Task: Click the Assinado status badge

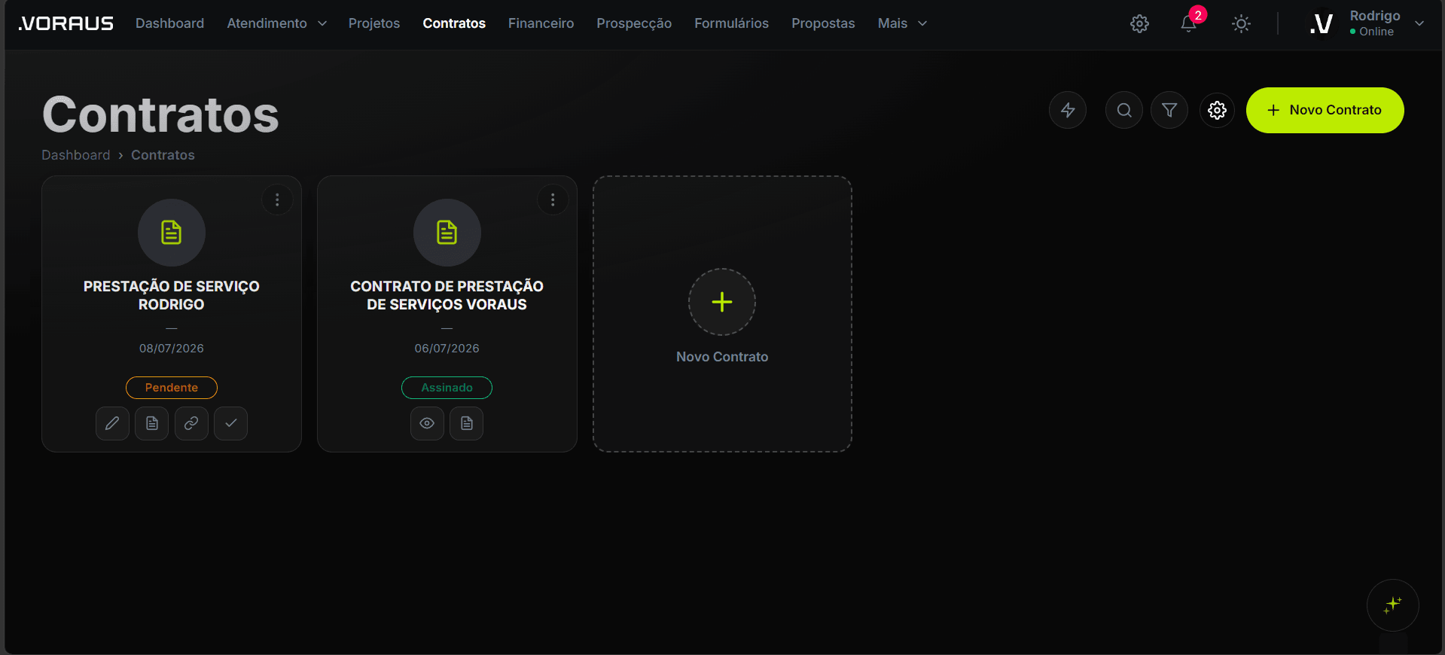Action: [447, 388]
